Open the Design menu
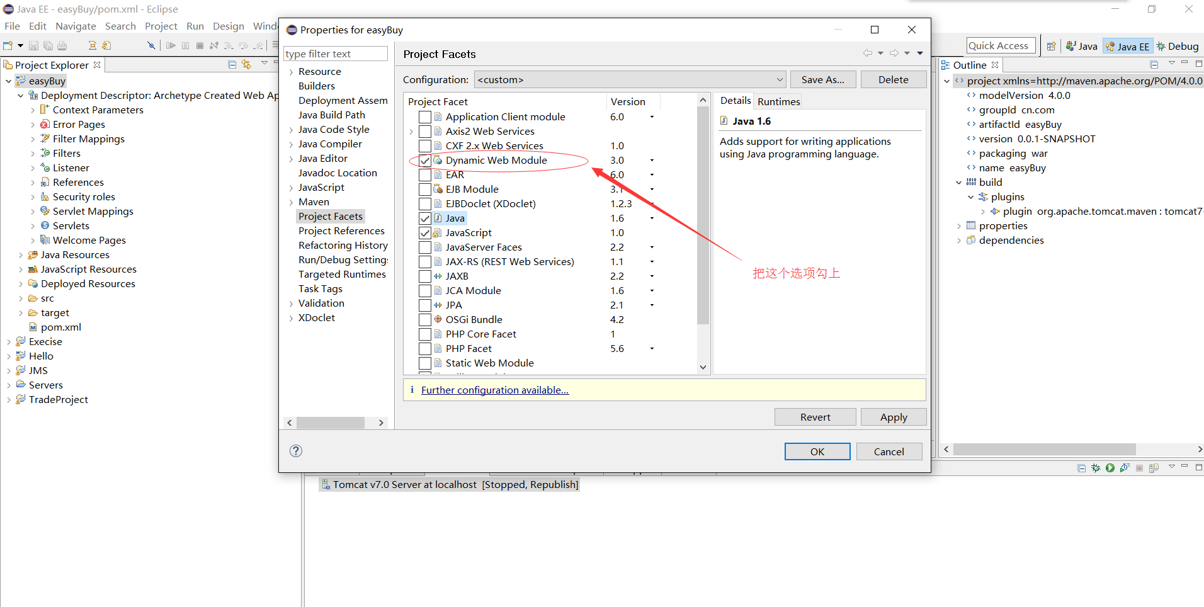The width and height of the screenshot is (1204, 607). (229, 26)
